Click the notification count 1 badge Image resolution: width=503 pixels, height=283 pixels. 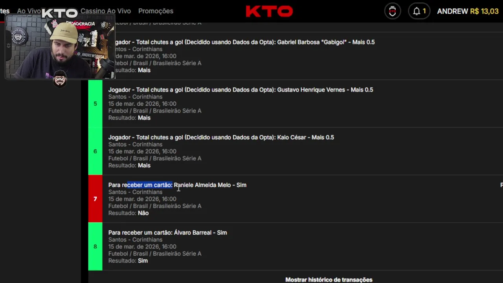(x=424, y=11)
